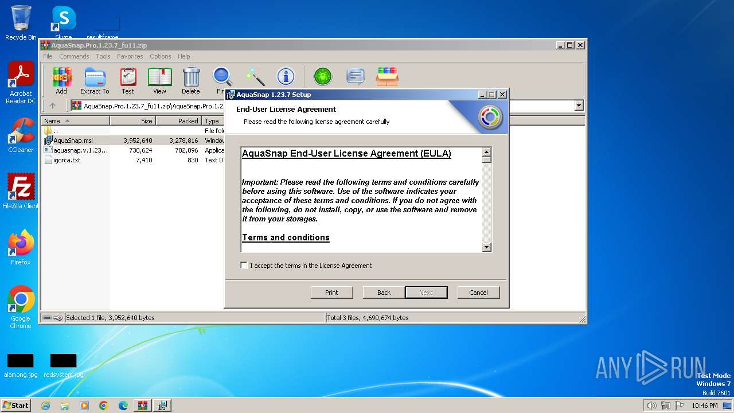Open the Commands menu
This screenshot has height=413, width=734.
click(x=74, y=56)
